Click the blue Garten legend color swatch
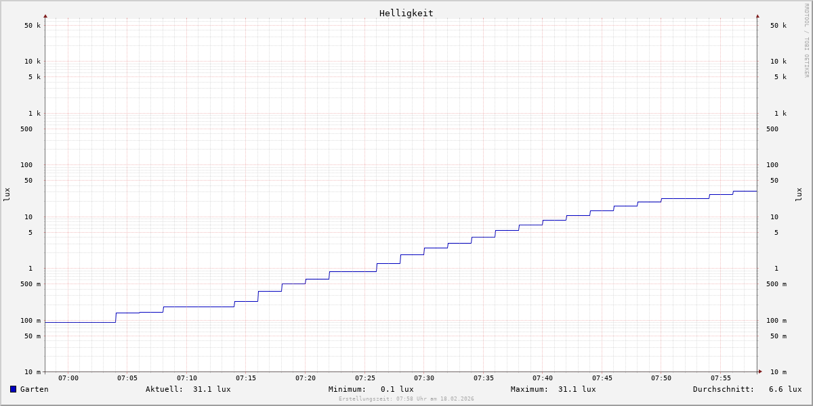This screenshot has width=813, height=406. 13,389
